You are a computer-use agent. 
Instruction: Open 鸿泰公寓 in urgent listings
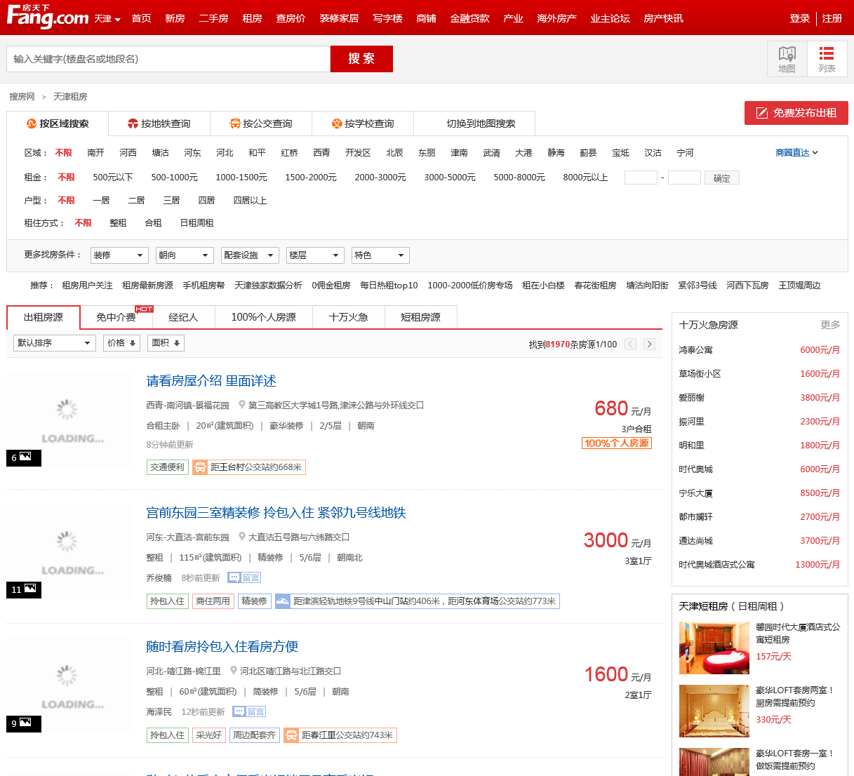click(695, 350)
